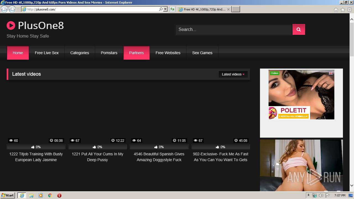
Task: Open the Free Websites menu item
Action: 168,53
